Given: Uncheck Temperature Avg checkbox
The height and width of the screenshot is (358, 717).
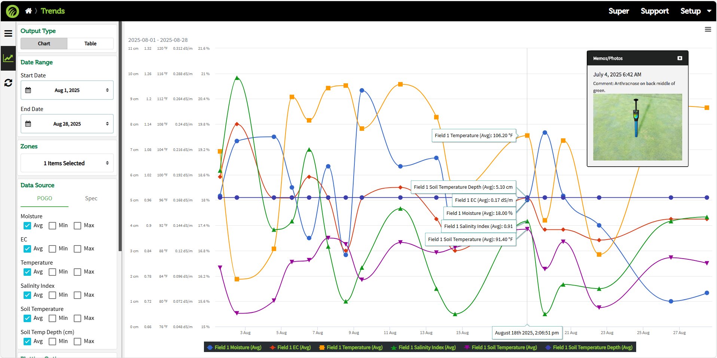Looking at the screenshot, I should pos(27,272).
